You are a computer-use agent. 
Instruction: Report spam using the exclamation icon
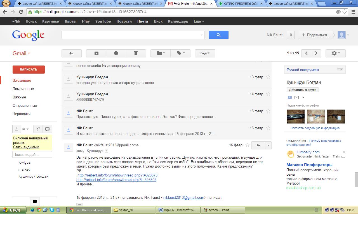coord(116,53)
